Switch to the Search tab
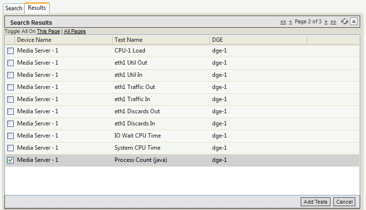Image resolution: width=366 pixels, height=210 pixels. click(x=14, y=8)
